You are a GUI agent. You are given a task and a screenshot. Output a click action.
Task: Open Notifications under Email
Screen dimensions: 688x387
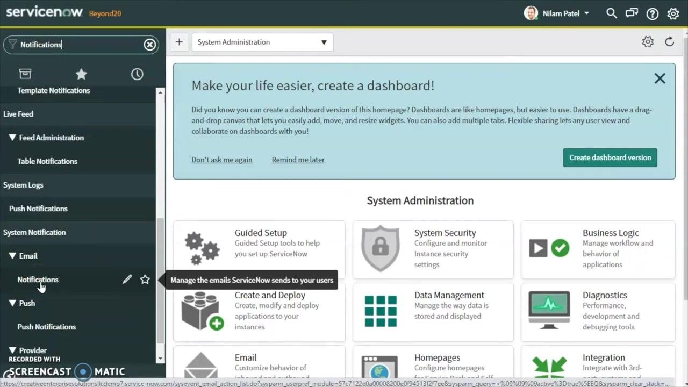coord(38,279)
